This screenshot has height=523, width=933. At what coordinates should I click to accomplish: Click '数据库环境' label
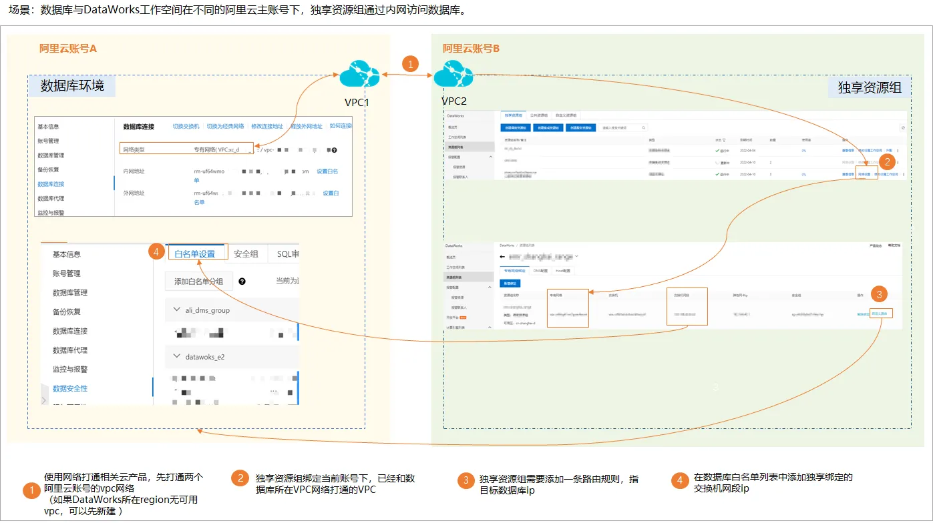pyautogui.click(x=72, y=86)
